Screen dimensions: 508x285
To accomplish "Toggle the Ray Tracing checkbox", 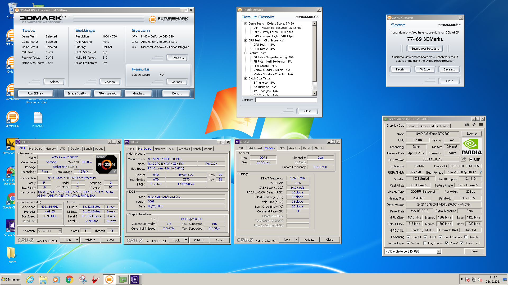I will pos(425,243).
